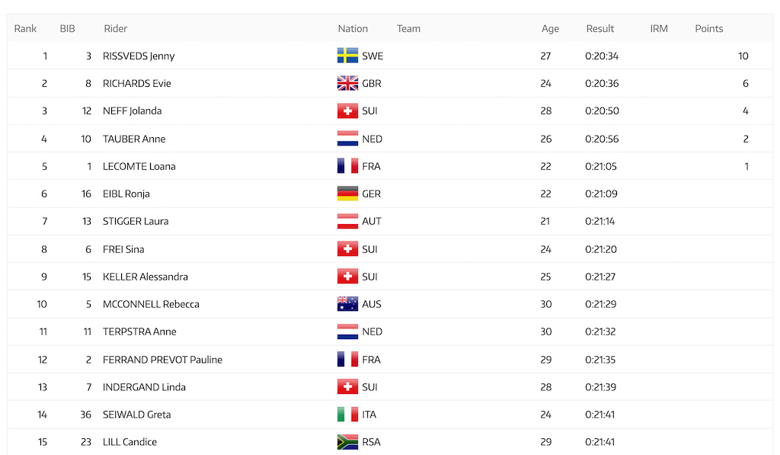Sort by the Rank column header
The image size is (780, 455).
25,28
